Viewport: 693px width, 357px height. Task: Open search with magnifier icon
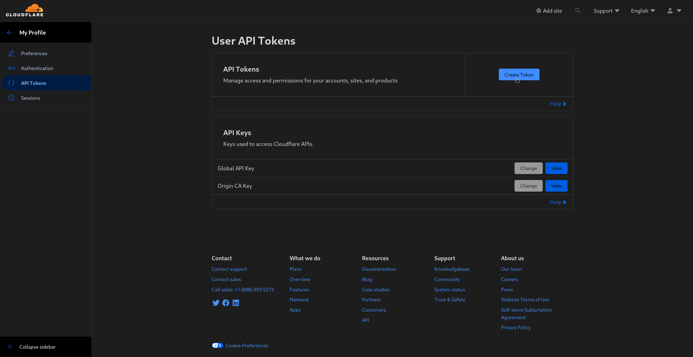click(x=578, y=11)
